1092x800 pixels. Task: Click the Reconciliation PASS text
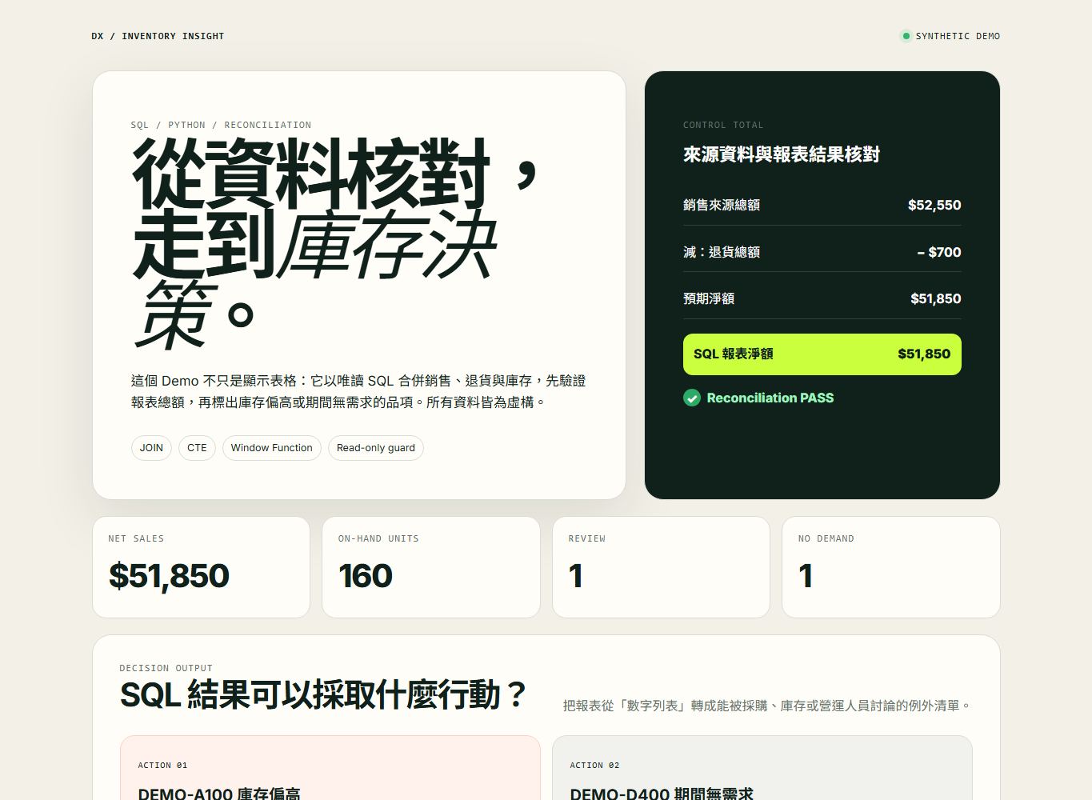770,398
